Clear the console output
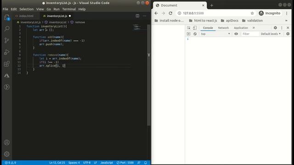This screenshot has height=165, width=294. click(195, 34)
